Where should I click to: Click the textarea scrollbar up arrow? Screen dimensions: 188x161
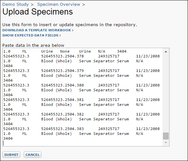166,52
